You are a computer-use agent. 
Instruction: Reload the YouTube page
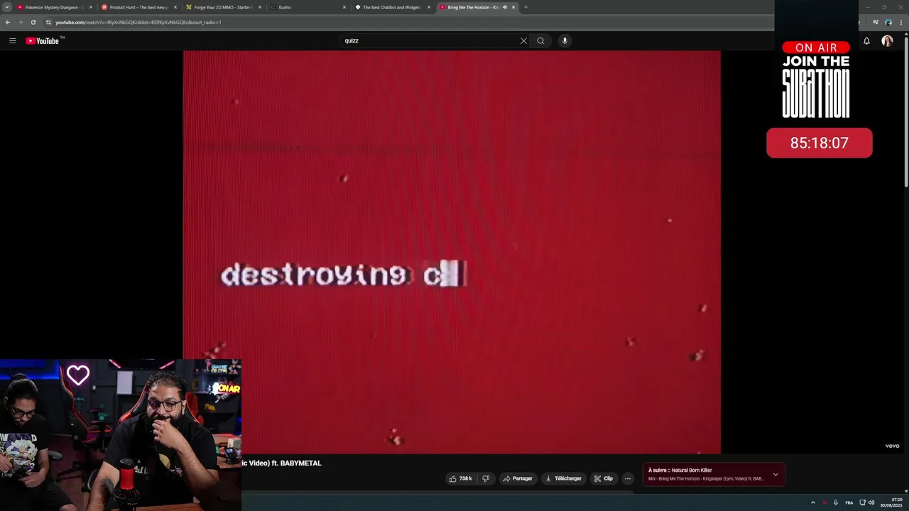pos(33,22)
